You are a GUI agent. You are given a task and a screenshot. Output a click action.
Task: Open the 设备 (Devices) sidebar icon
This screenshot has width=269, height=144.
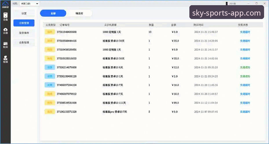click(x=6, y=16)
